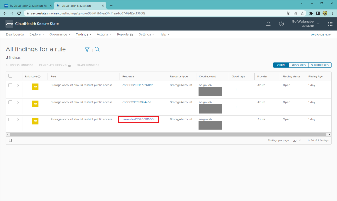Toggle the browser side panel icon
Viewport: 337px width, 201px height.
(x=318, y=13)
